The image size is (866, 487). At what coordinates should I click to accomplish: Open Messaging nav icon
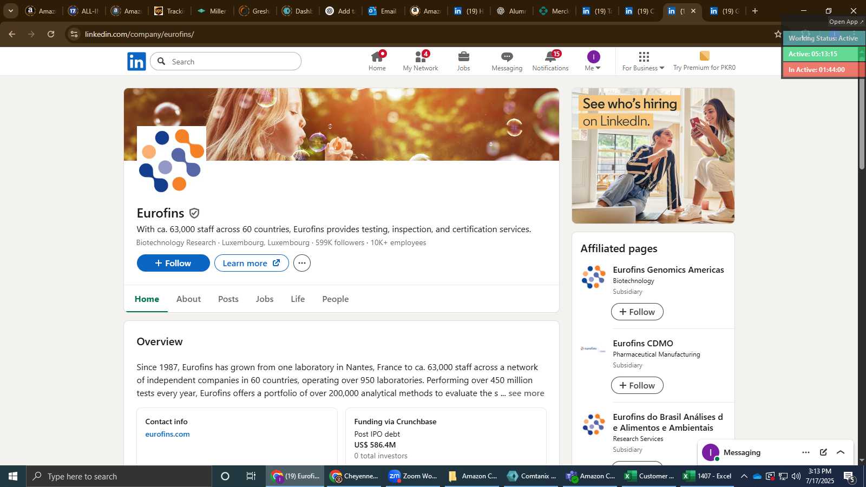pyautogui.click(x=507, y=61)
